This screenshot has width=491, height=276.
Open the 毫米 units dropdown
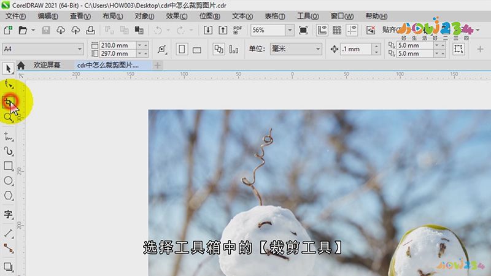click(318, 49)
